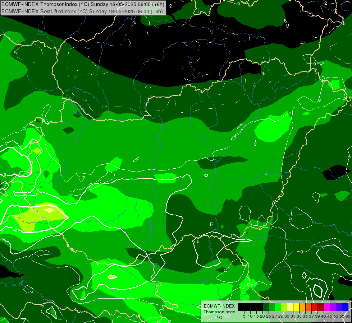Viewport: 352px width, 323px height.
Task: Click the legend value 20
Action: click(x=262, y=316)
